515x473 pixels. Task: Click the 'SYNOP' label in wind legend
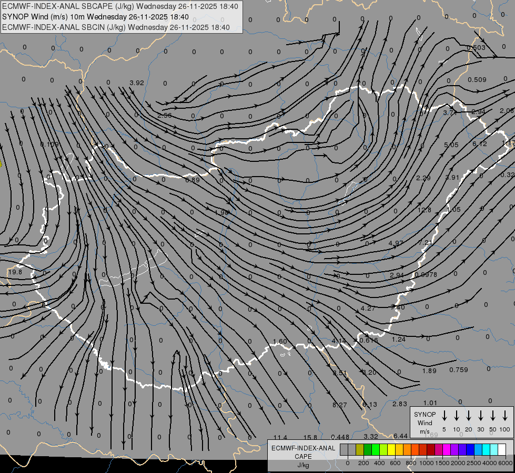tap(425, 414)
